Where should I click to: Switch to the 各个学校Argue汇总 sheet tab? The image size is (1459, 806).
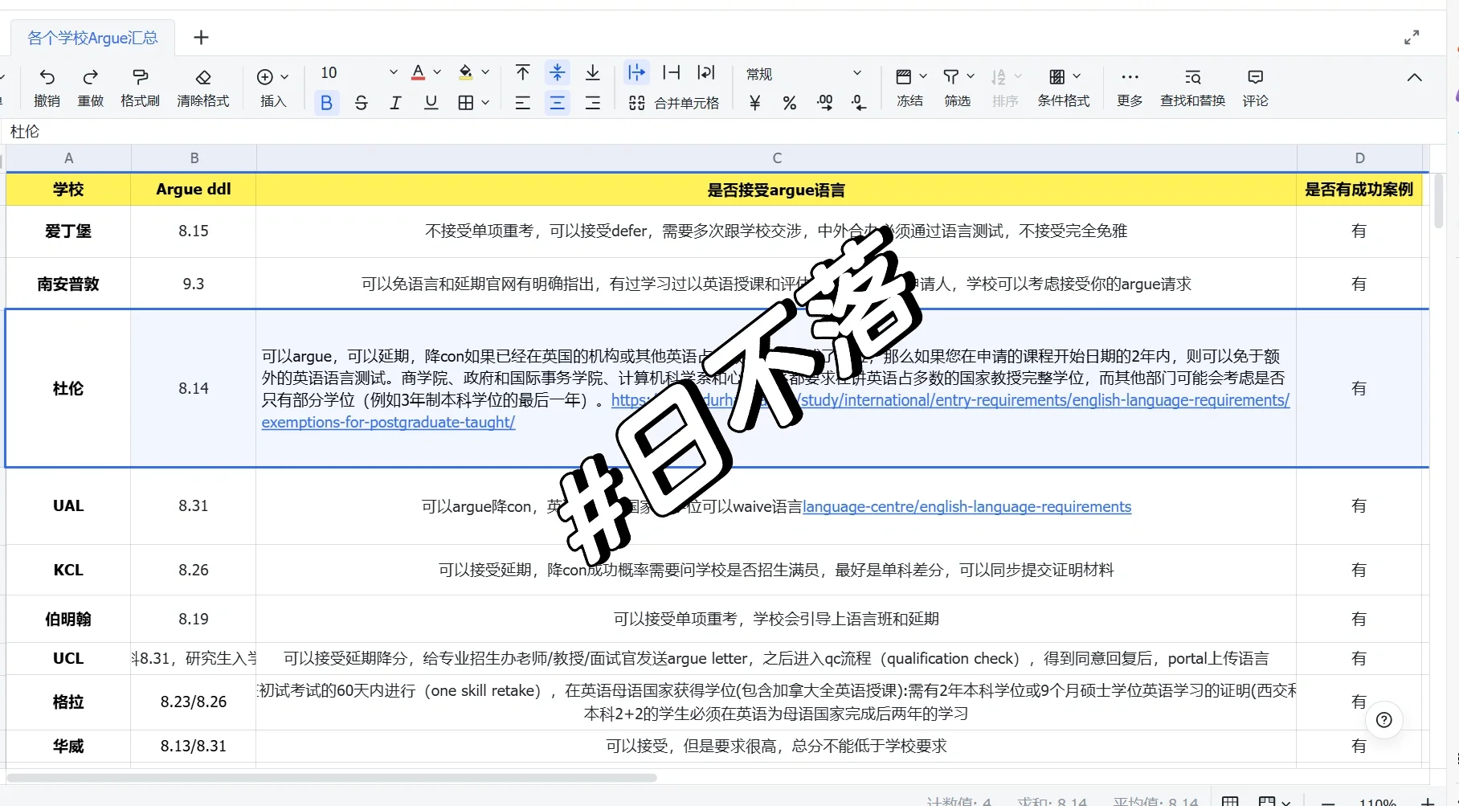(x=92, y=38)
